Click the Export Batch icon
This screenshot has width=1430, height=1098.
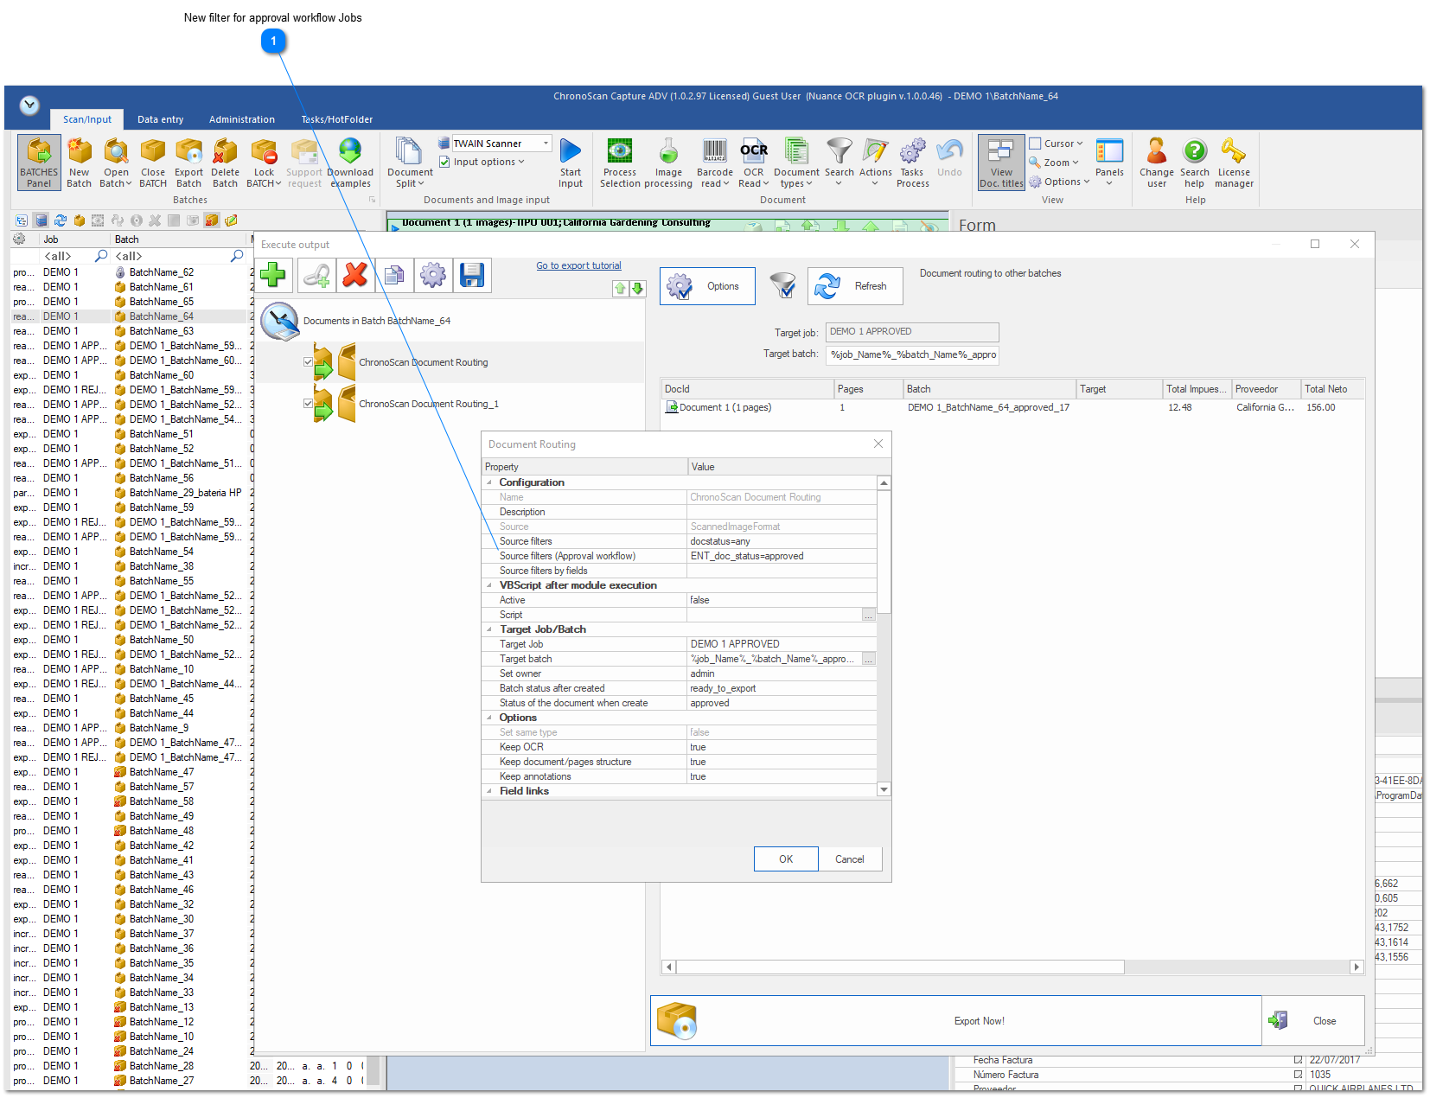pos(188,163)
